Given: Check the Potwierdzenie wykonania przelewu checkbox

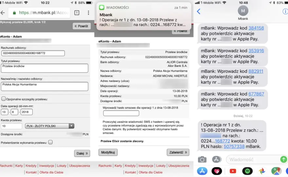Looking at the screenshot, I should 50,142.
